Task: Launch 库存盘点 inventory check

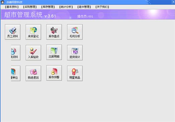Action: coord(54,32)
